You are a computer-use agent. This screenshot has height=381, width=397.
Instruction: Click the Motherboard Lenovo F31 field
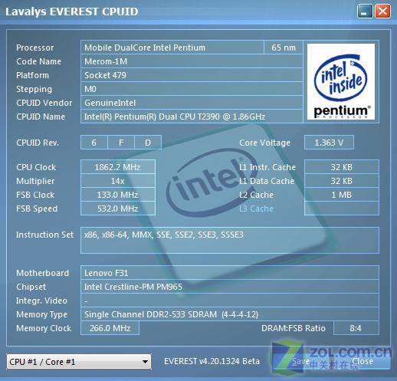pyautogui.click(x=230, y=273)
